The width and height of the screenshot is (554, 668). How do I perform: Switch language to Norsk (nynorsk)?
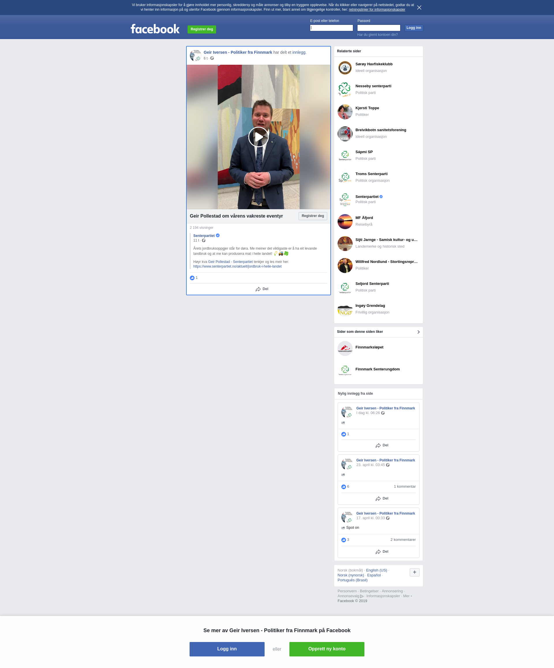click(351, 576)
